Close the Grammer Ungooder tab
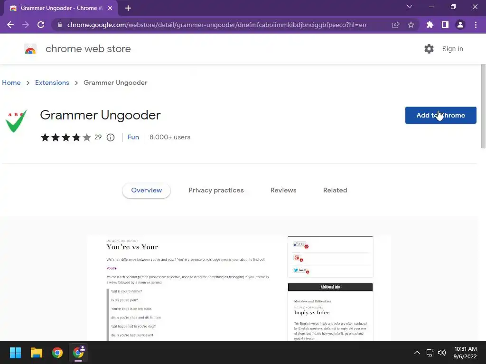The height and width of the screenshot is (364, 486). coord(110,8)
